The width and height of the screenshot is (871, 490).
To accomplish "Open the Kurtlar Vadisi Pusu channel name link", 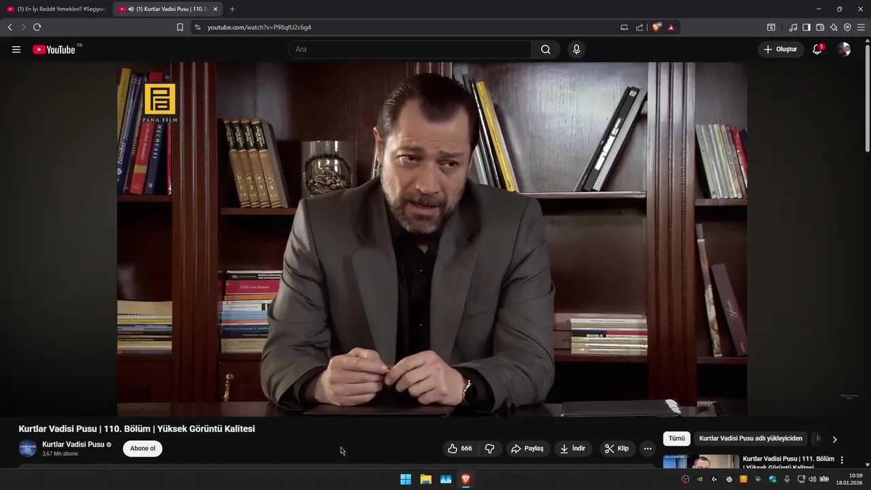I will [x=73, y=444].
